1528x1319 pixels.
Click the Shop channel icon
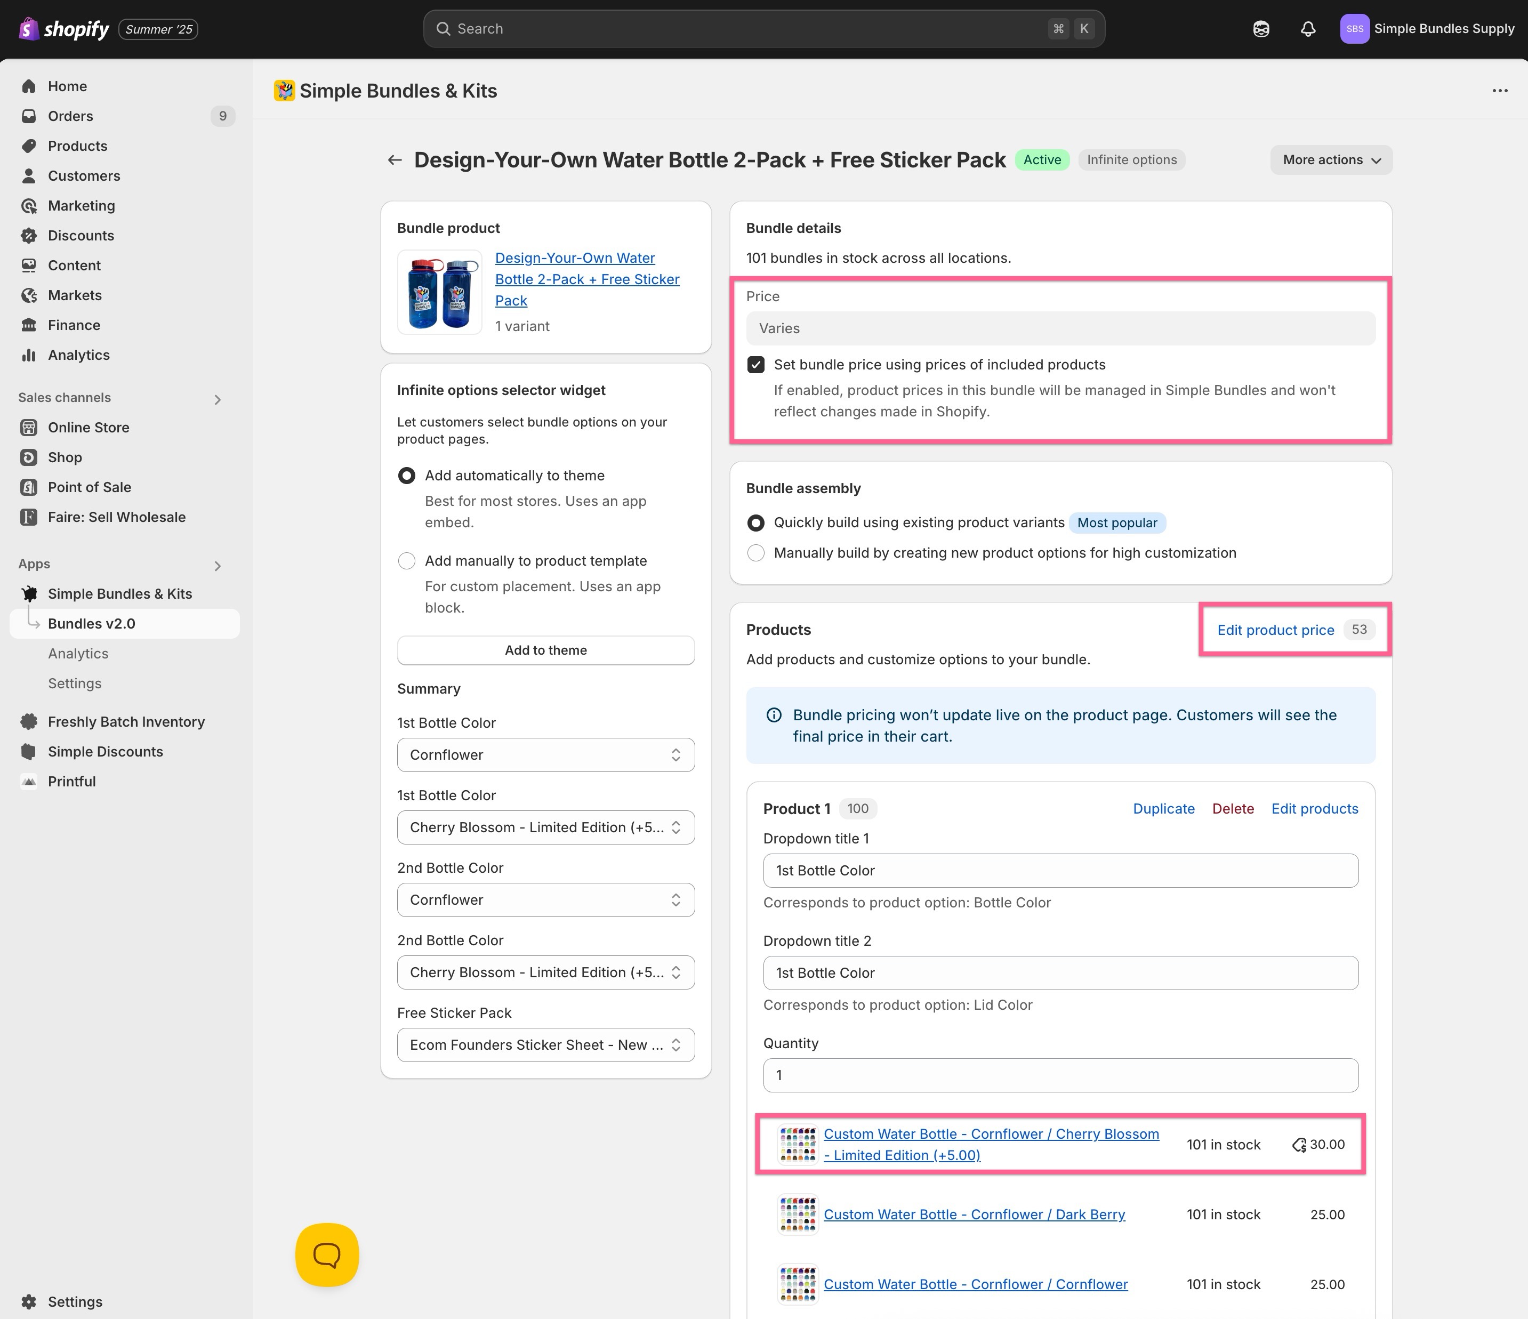click(29, 457)
